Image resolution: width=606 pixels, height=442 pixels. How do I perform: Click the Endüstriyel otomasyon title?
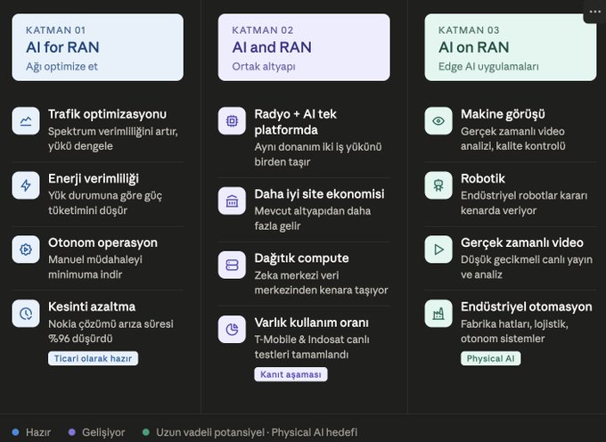(x=527, y=307)
